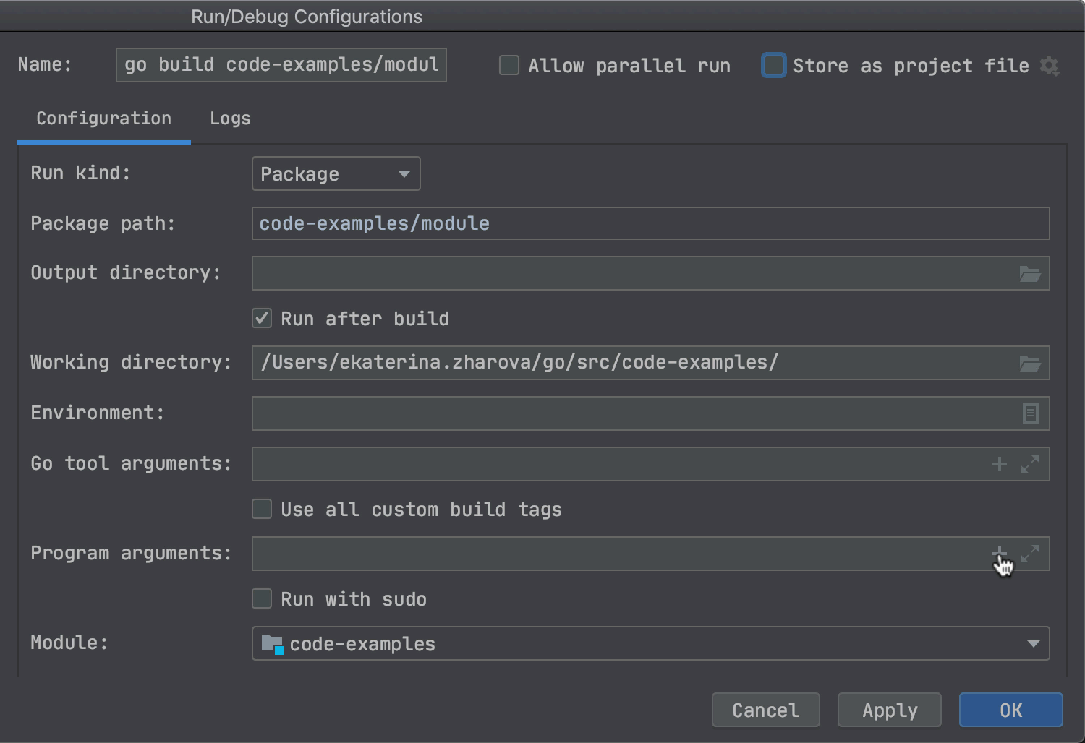The height and width of the screenshot is (743, 1085).
Task: Expand the Program arguments field
Action: 1030,554
